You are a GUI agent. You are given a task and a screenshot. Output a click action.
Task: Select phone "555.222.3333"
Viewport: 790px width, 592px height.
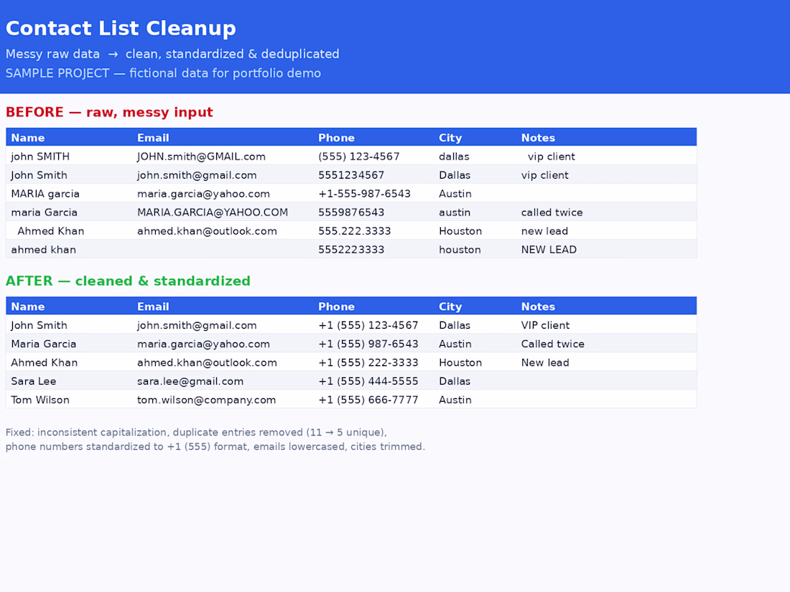[355, 230]
